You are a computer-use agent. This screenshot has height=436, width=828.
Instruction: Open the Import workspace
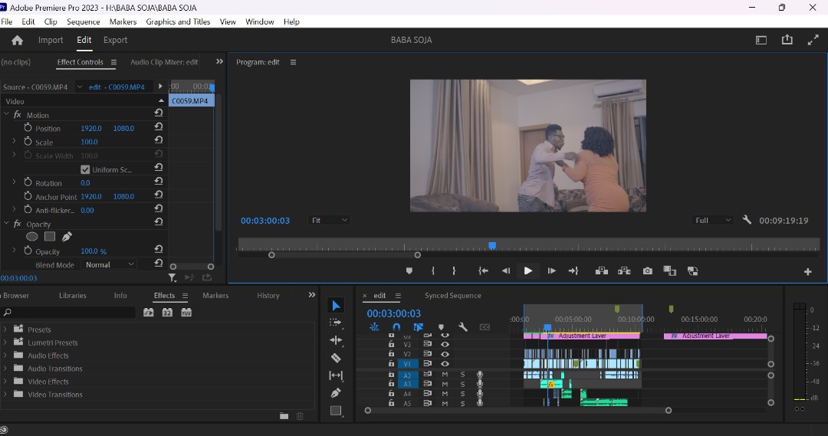tap(50, 40)
